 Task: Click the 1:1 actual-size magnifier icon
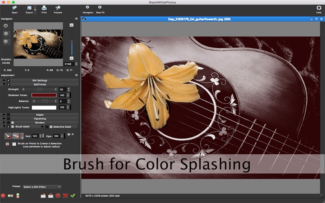coord(6,42)
